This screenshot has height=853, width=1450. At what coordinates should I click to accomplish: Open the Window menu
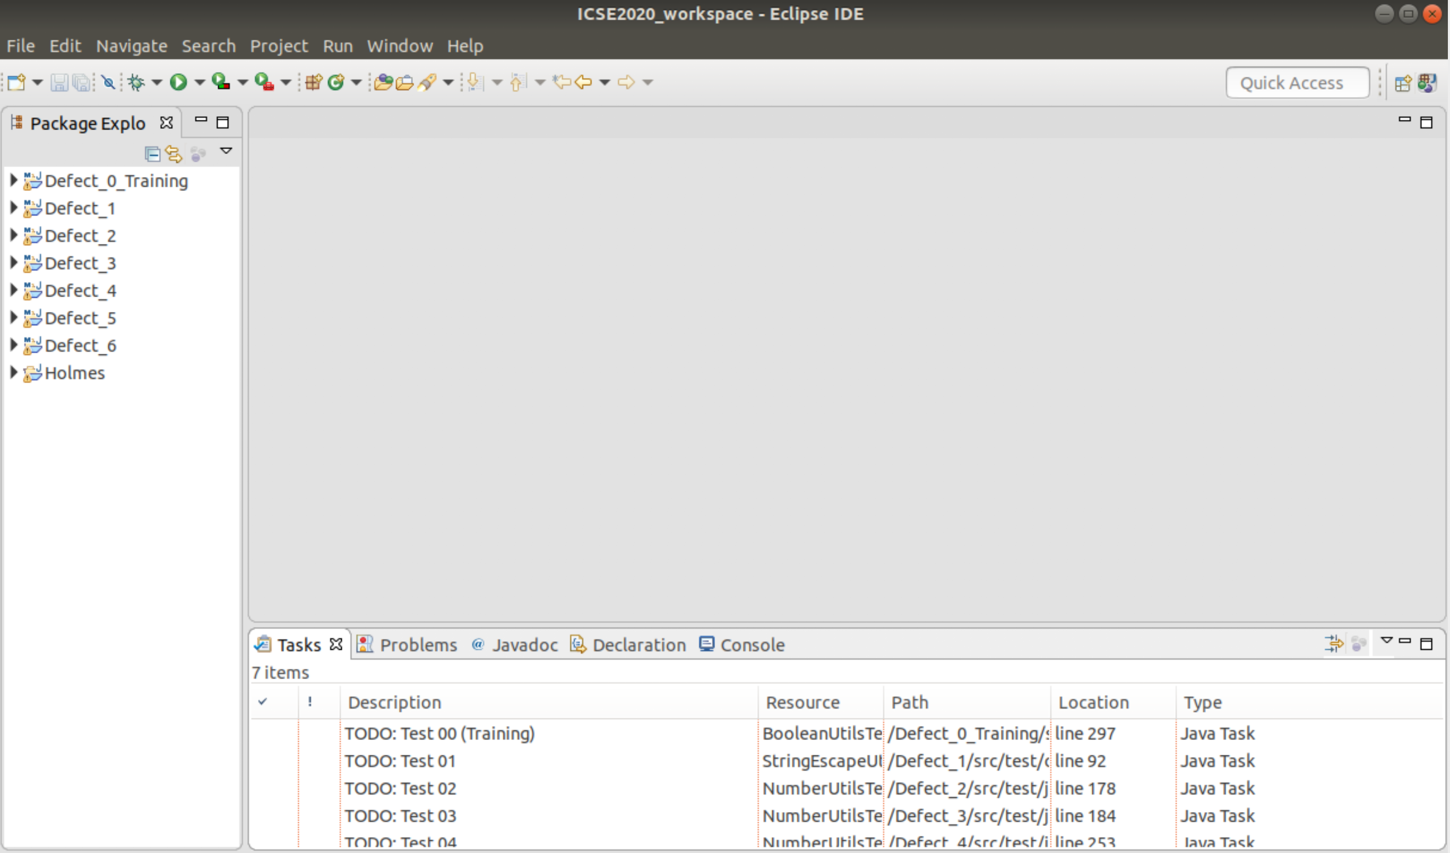(x=400, y=46)
